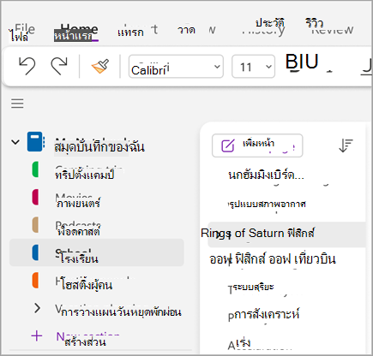Viewport: 373px width, 356px height.
Task: Click the Undo arrow icon
Action: [27, 66]
